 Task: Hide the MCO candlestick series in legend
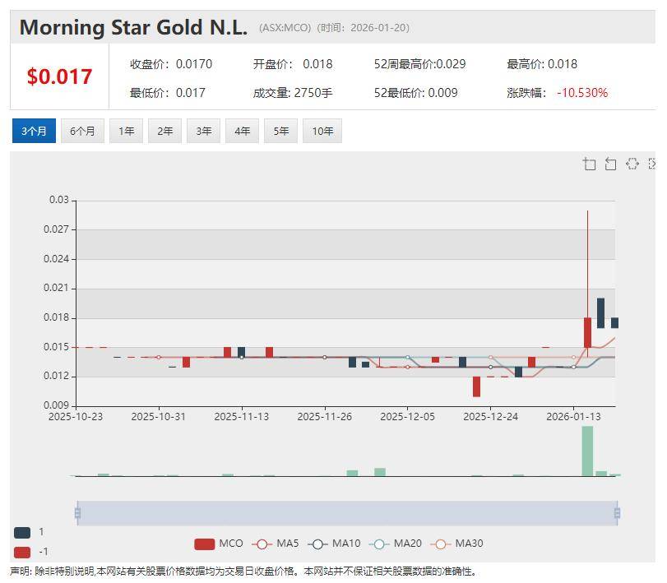point(218,544)
